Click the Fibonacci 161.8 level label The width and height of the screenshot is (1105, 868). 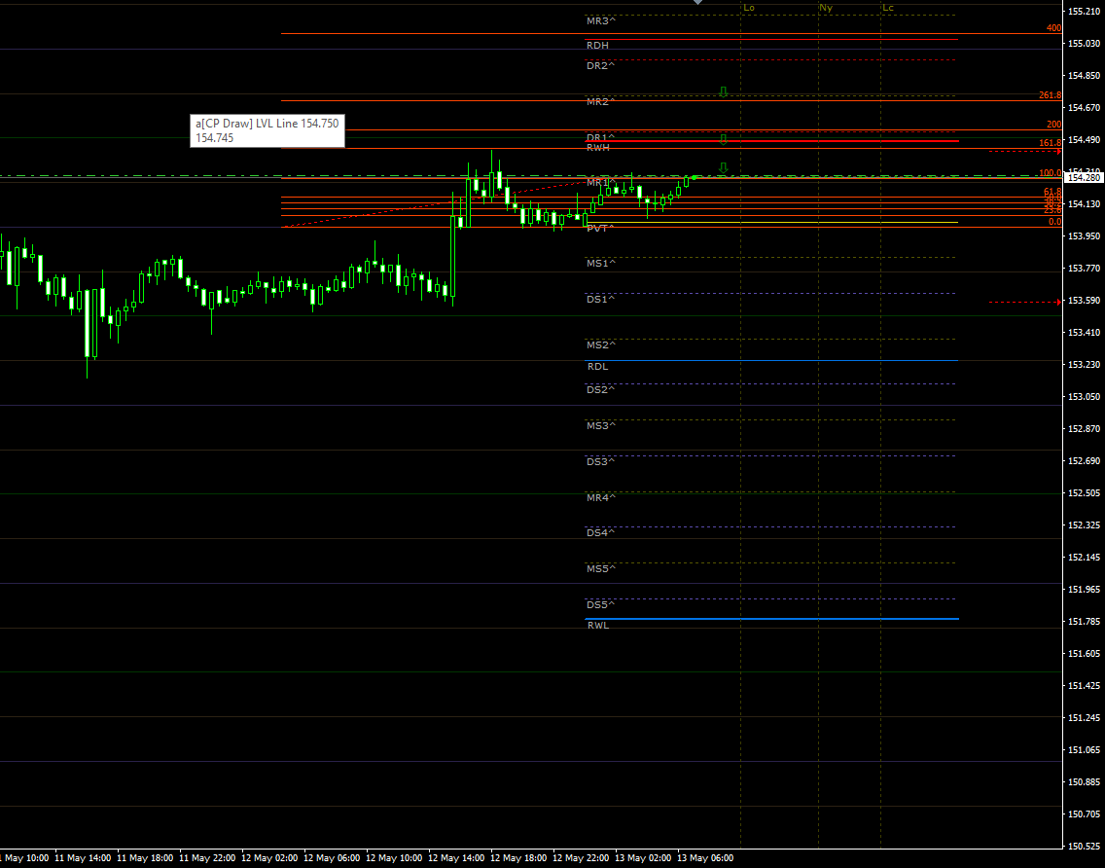pos(1050,143)
